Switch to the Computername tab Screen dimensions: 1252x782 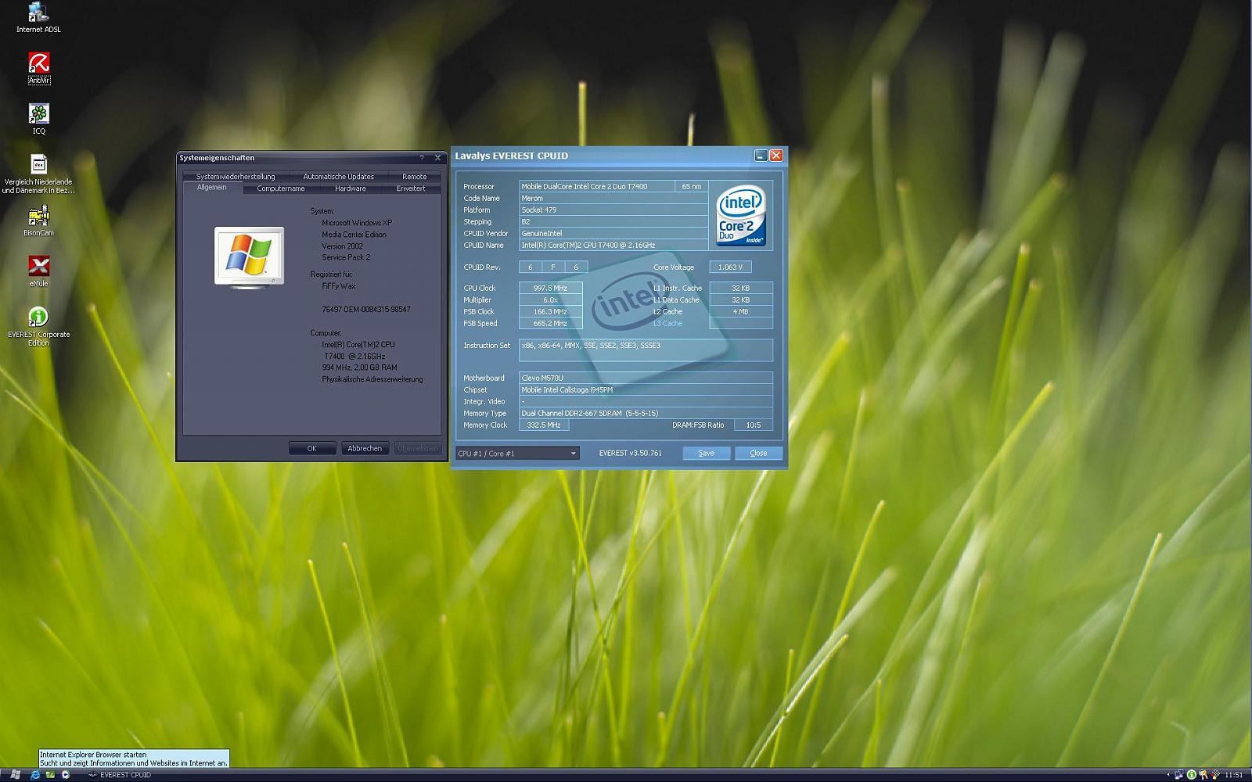coord(281,188)
